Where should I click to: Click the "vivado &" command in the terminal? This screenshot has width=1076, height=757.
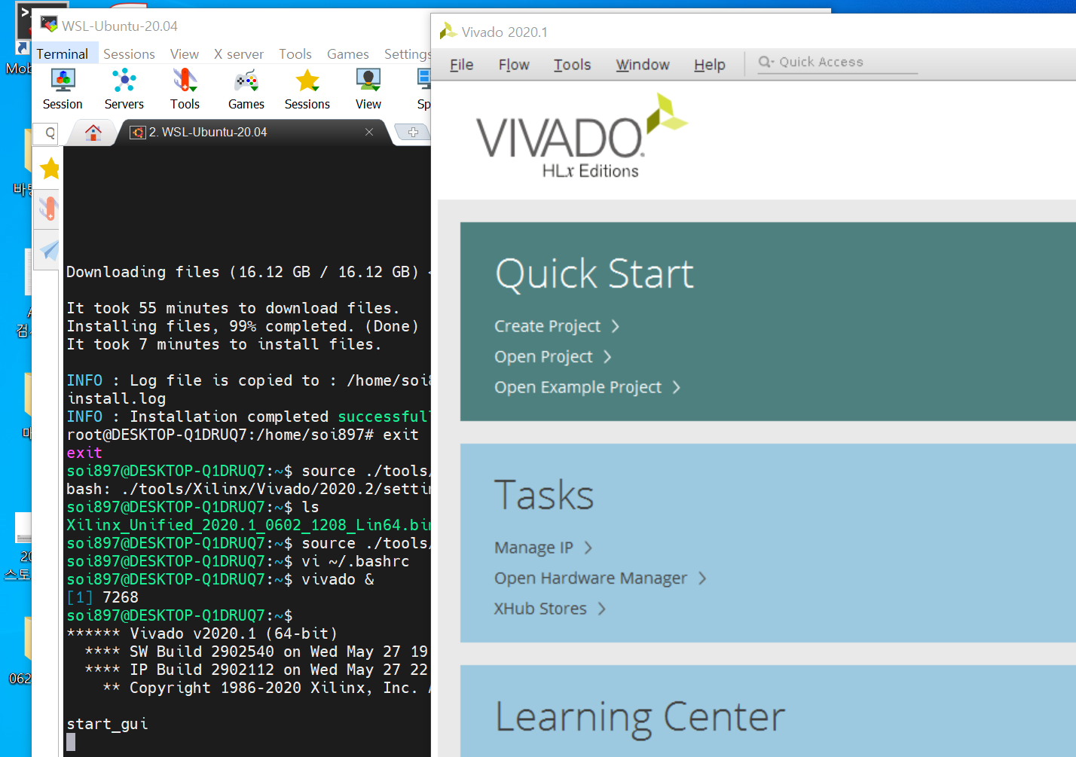click(338, 579)
